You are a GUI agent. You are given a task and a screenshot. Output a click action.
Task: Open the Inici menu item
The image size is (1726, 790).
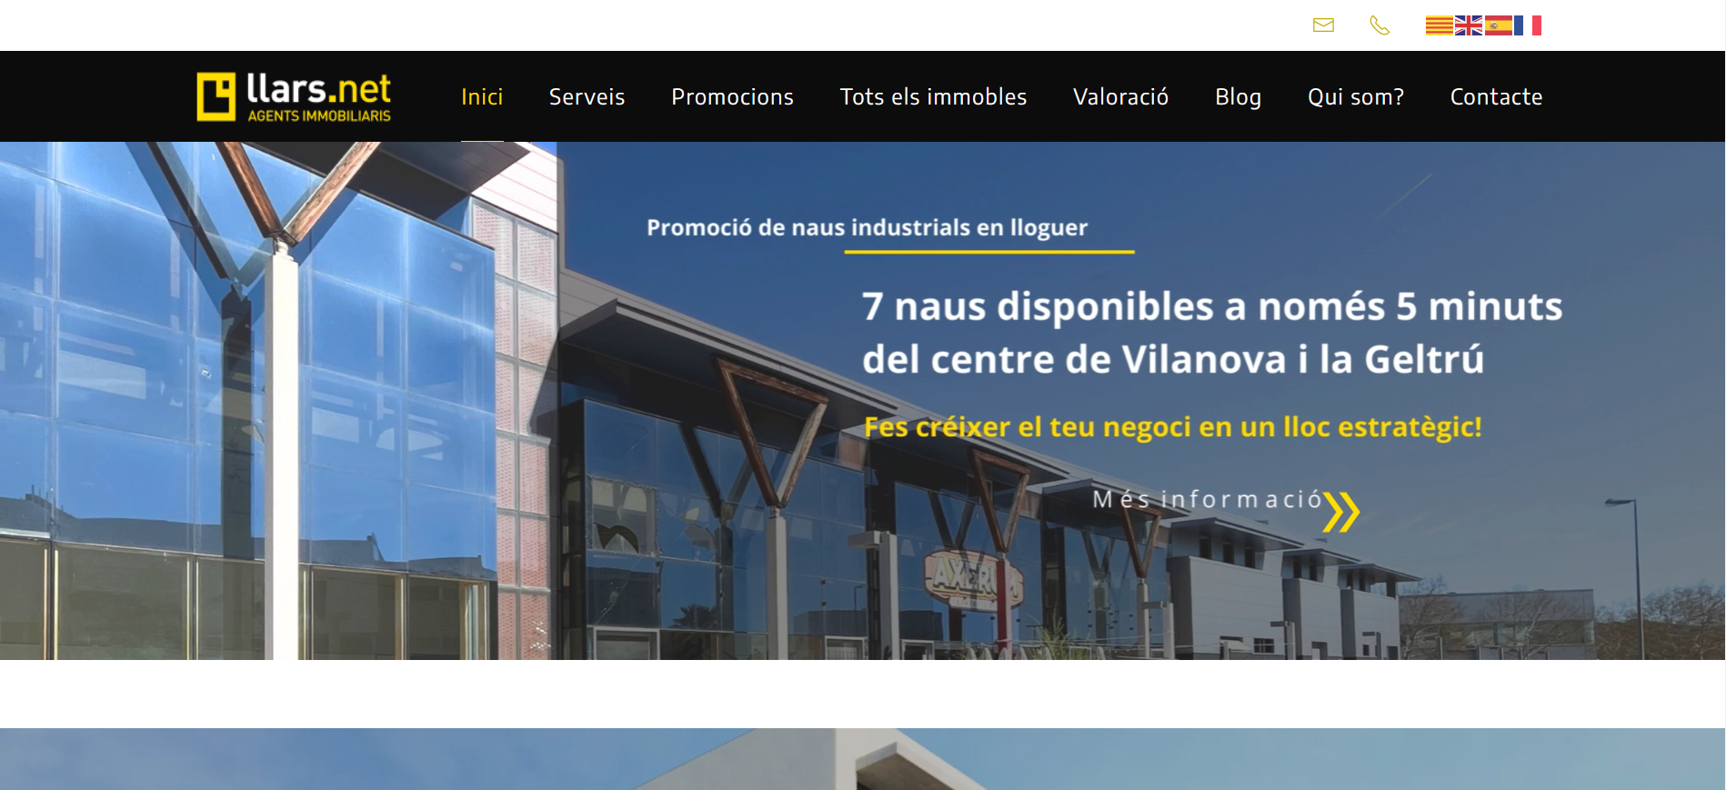482,96
